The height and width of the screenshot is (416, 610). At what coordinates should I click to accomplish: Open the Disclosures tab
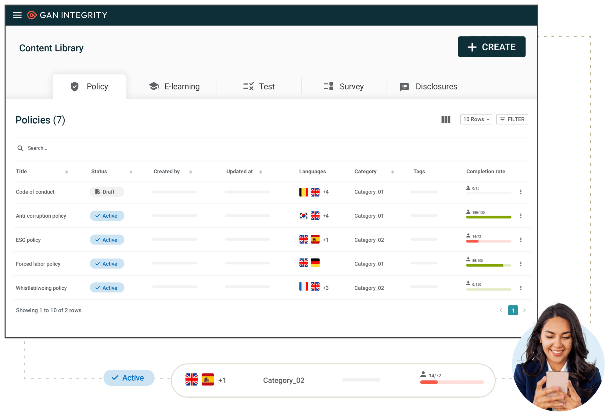[429, 86]
